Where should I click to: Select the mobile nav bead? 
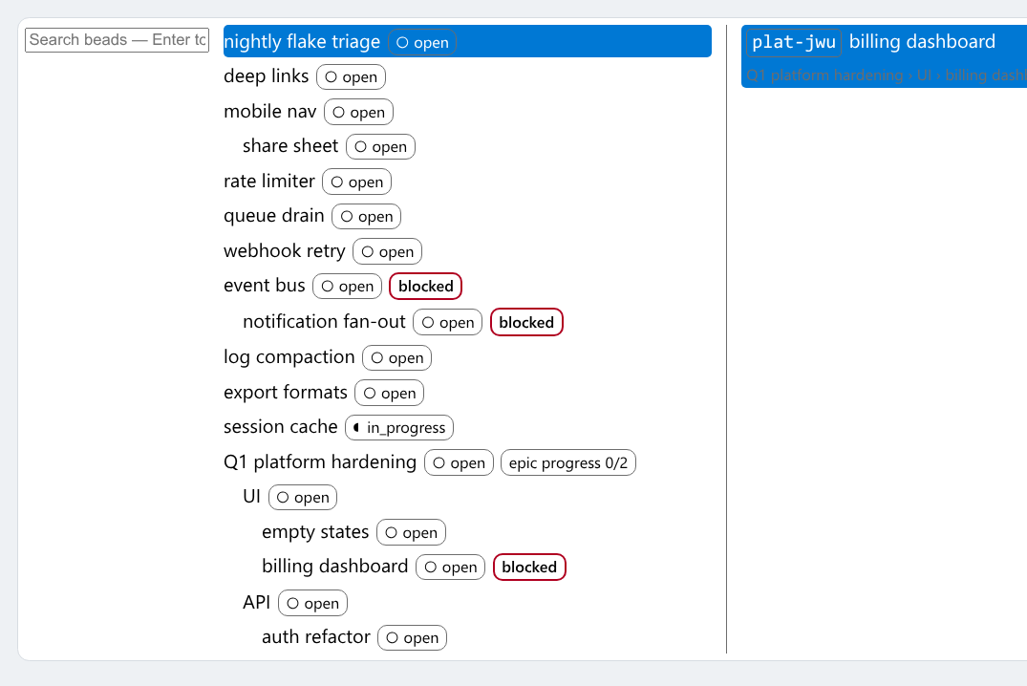pos(269,112)
